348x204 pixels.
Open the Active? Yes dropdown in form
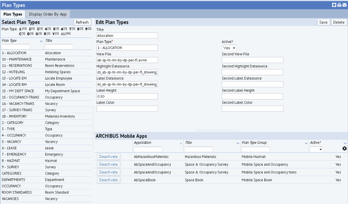(x=229, y=48)
